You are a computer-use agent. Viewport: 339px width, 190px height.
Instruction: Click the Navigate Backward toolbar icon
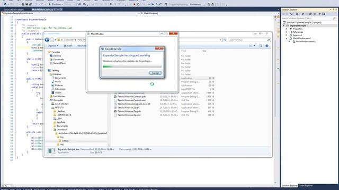(5, 4)
